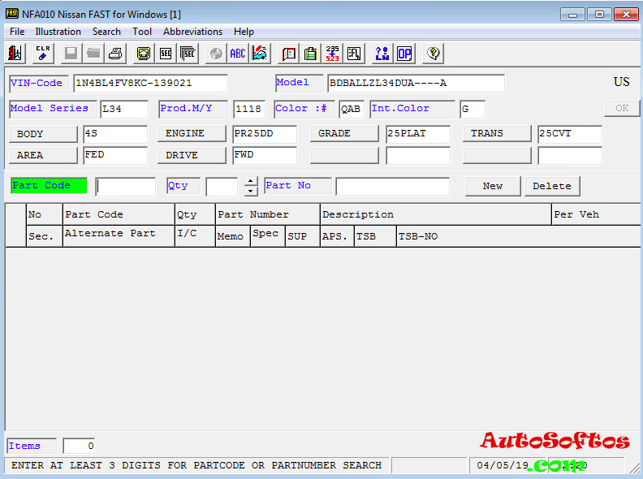Click the yellow monitor illustration icon
This screenshot has width=643, height=479.
(144, 54)
